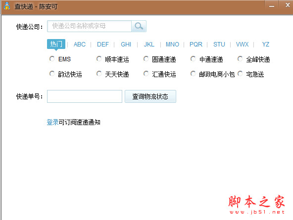Choose 韵达快运 radio button
The width and height of the screenshot is (293, 220).
52,74
